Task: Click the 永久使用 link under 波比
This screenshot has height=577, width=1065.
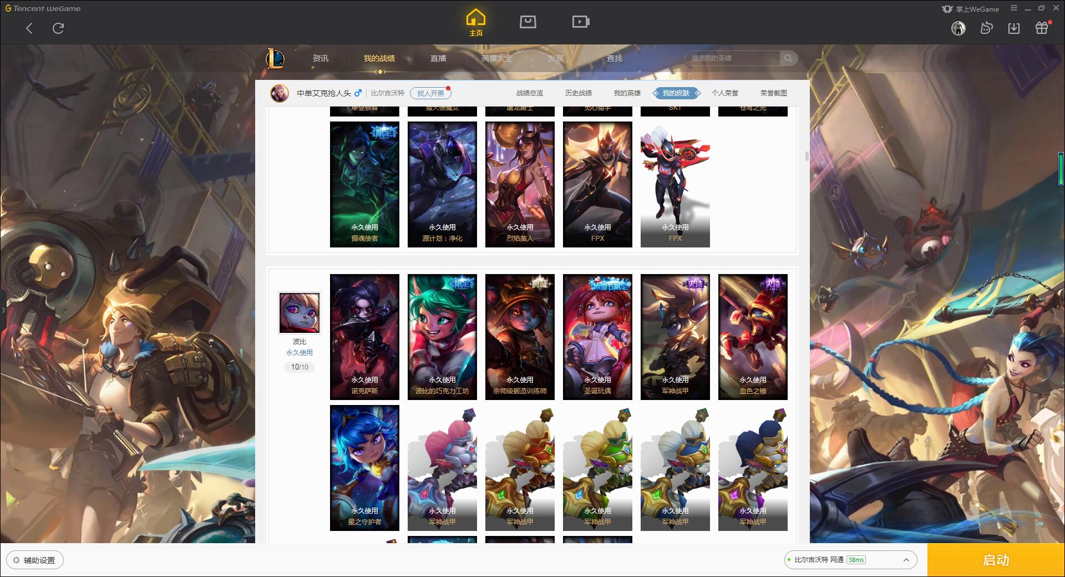Action: coord(300,353)
